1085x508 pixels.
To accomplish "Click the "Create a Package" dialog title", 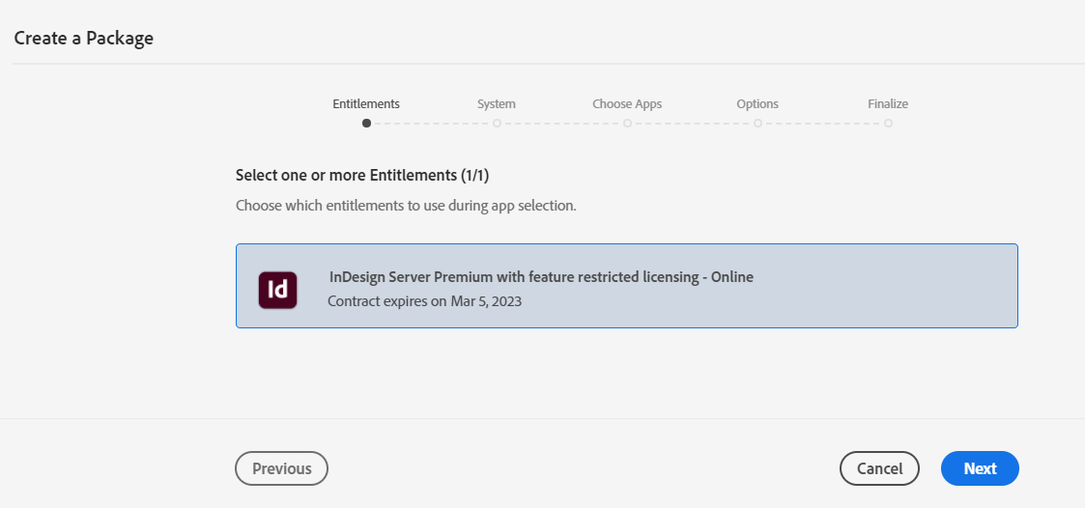I will (x=83, y=39).
